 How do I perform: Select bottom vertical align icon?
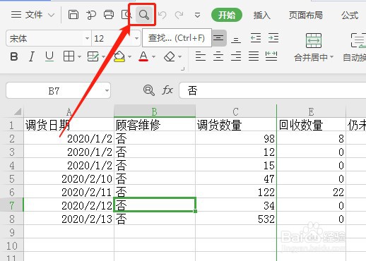click(236, 40)
